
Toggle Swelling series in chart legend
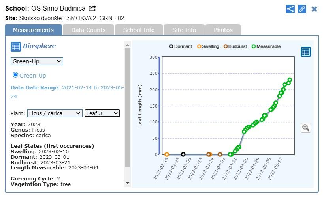(208, 46)
